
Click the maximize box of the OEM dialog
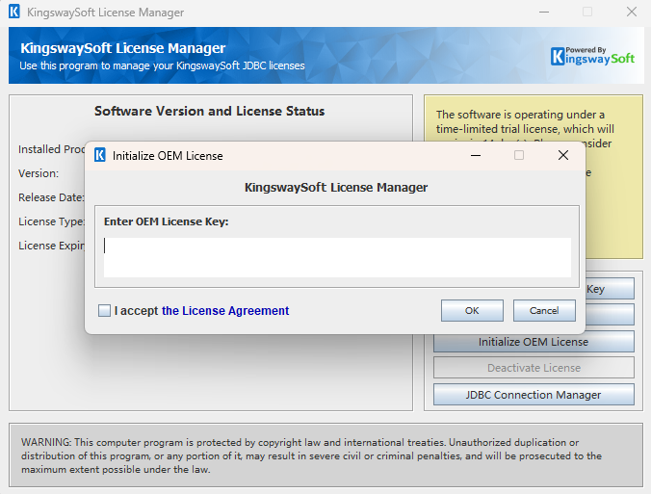tap(519, 155)
